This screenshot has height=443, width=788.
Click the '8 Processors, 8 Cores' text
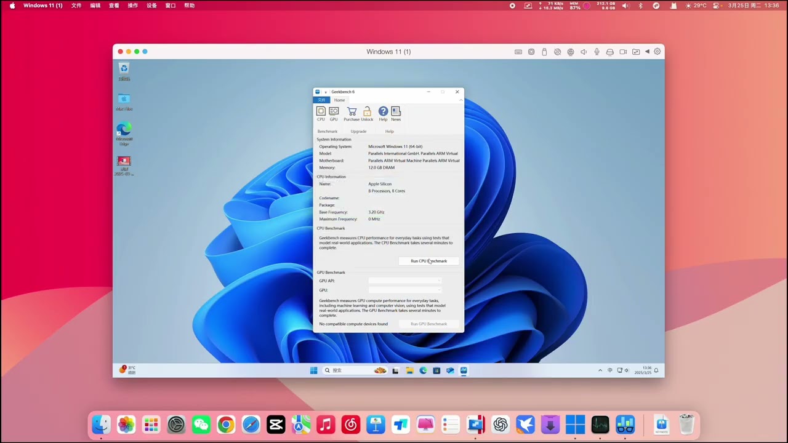(x=387, y=191)
